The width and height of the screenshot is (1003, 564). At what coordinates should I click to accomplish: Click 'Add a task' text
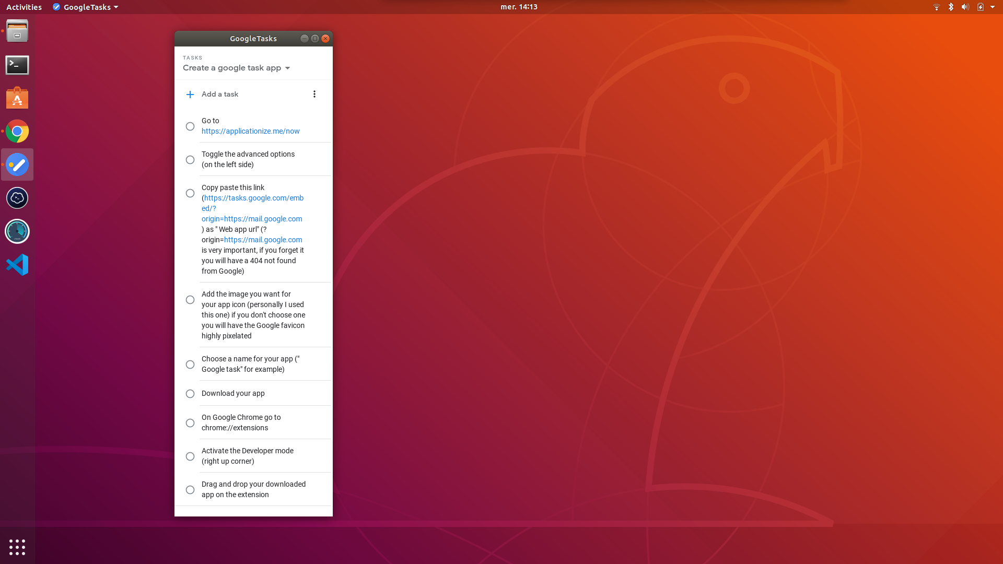coord(220,94)
